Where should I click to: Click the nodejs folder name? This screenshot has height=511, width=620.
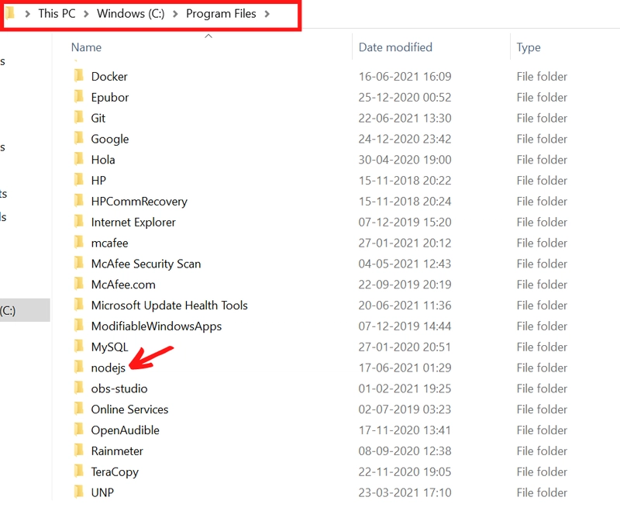pos(108,368)
